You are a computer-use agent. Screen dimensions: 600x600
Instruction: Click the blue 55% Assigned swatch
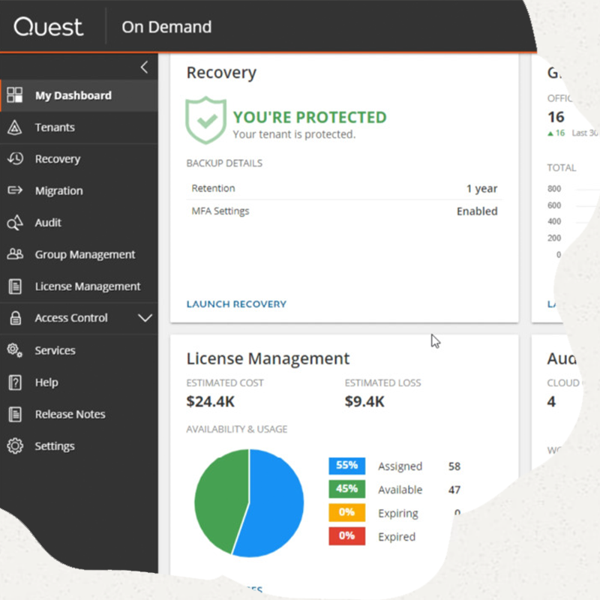[x=346, y=466]
